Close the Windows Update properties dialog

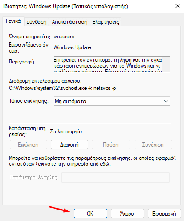pos(178,6)
